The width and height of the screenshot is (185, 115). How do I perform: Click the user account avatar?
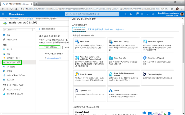pyautogui.click(x=182, y=14)
